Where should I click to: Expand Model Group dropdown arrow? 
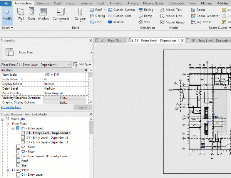click(x=187, y=22)
